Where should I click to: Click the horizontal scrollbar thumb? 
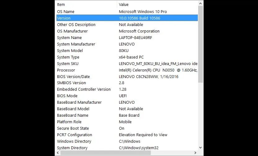tap(105, 153)
